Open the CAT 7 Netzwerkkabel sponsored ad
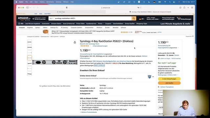 point(83,32)
